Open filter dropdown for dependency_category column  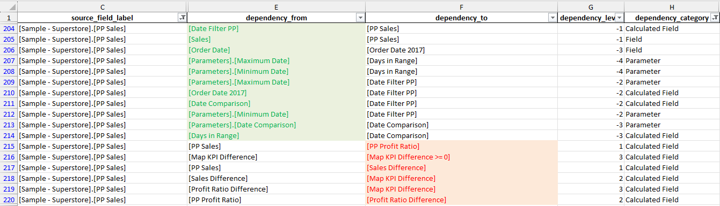click(714, 18)
